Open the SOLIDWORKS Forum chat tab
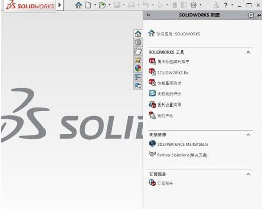Viewport: 262px width, 209px height. [138, 86]
